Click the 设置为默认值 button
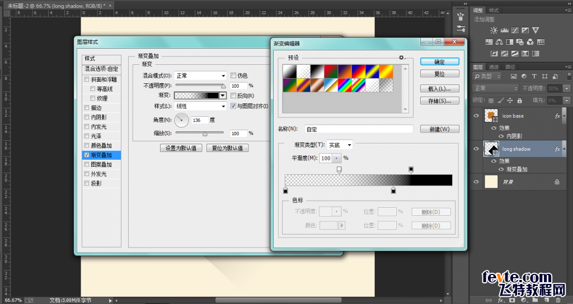The image size is (573, 304). click(x=181, y=148)
